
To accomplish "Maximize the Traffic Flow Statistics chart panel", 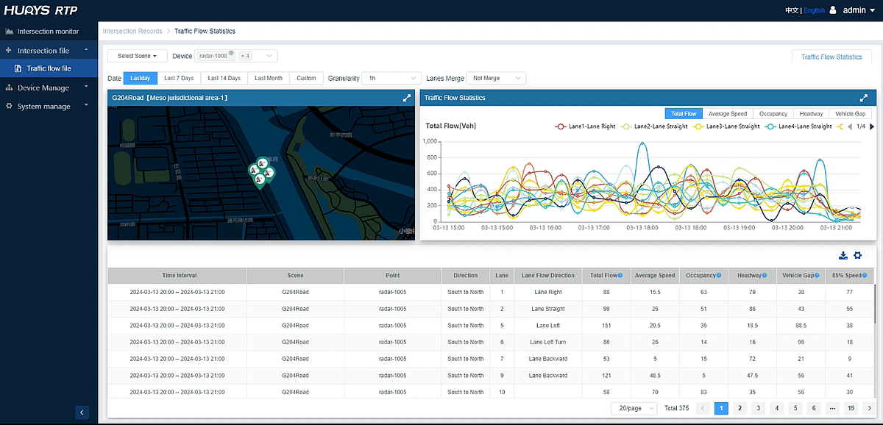I will click(864, 98).
